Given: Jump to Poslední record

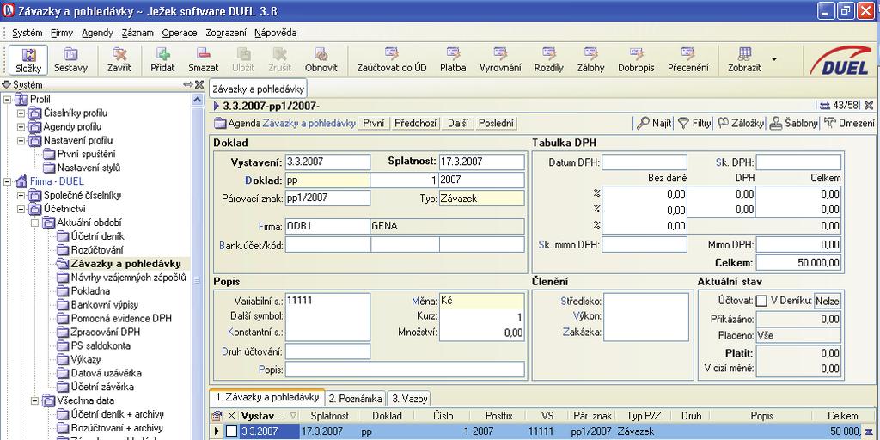Looking at the screenshot, I should (496, 124).
